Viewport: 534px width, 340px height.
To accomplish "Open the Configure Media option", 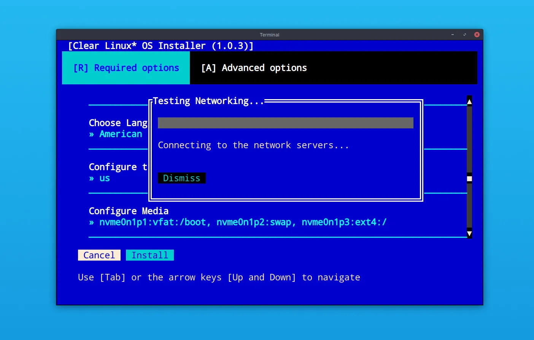I will tap(129, 211).
